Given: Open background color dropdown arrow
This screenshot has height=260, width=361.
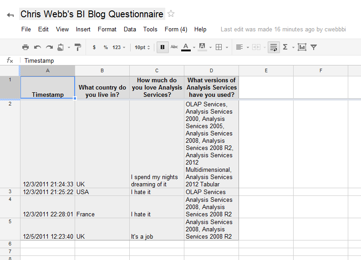Looking at the screenshot, I should (210, 48).
